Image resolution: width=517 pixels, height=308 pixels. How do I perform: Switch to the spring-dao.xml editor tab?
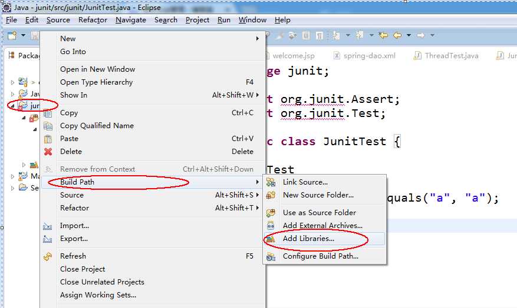pyautogui.click(x=364, y=56)
